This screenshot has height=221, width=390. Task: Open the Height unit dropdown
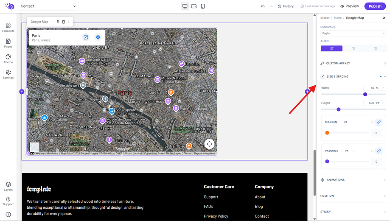[x=381, y=103]
